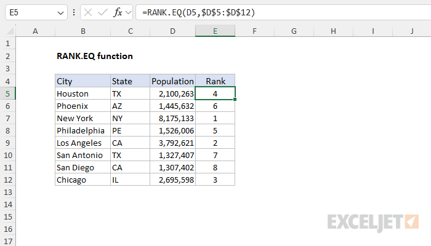Click the 'City' header cell
Viewport: 431px width, 246px height.
click(x=83, y=81)
